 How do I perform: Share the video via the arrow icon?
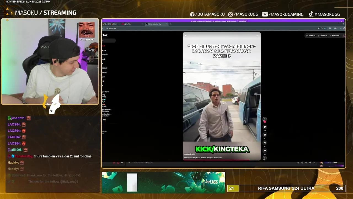click(265, 151)
